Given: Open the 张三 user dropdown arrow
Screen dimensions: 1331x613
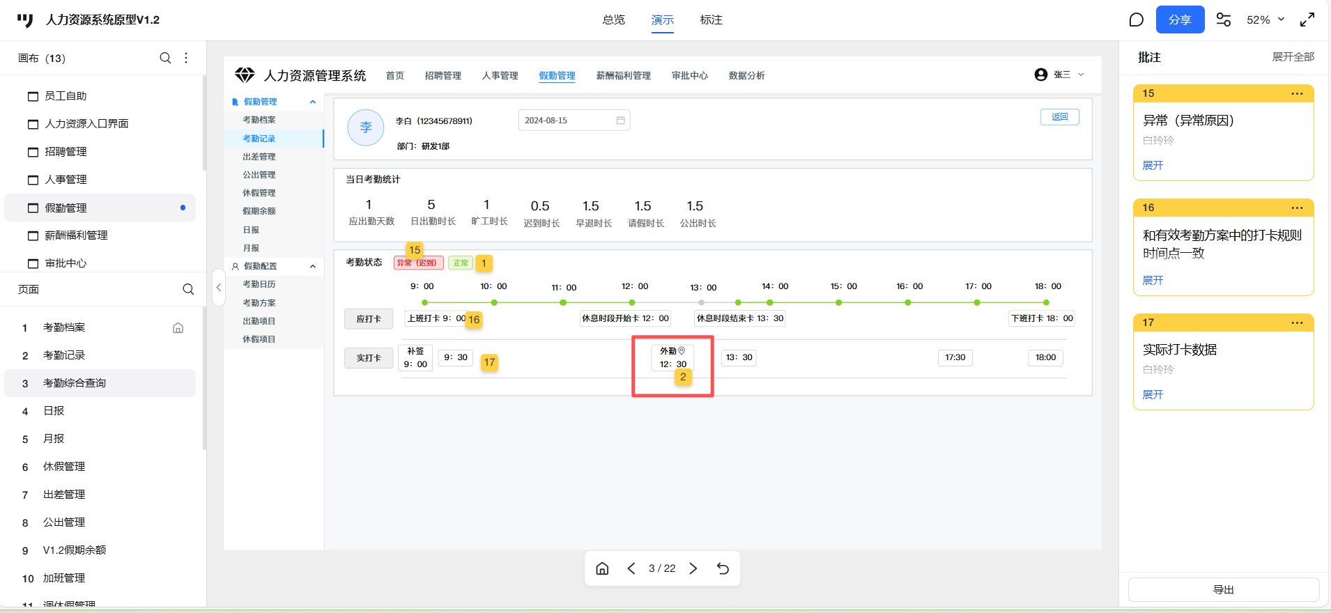Looking at the screenshot, I should coord(1081,75).
